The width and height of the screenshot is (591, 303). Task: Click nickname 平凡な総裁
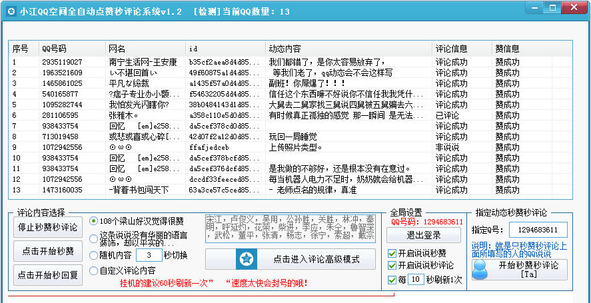click(x=129, y=83)
